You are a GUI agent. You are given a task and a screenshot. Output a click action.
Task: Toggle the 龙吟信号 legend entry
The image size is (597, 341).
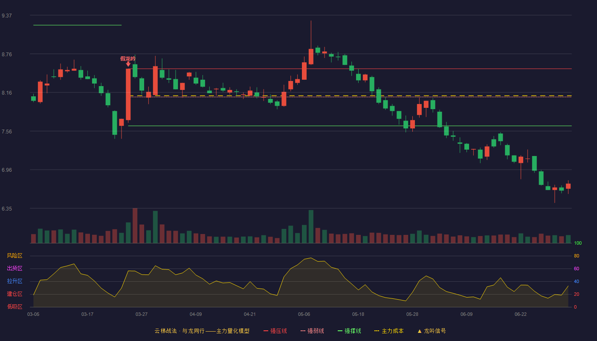(432, 331)
